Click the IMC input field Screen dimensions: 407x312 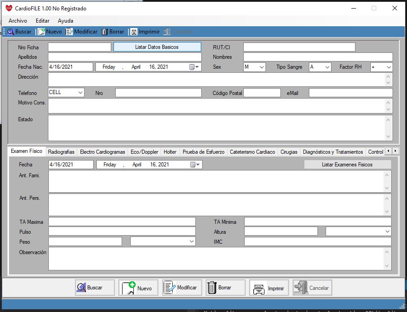[x=318, y=241]
